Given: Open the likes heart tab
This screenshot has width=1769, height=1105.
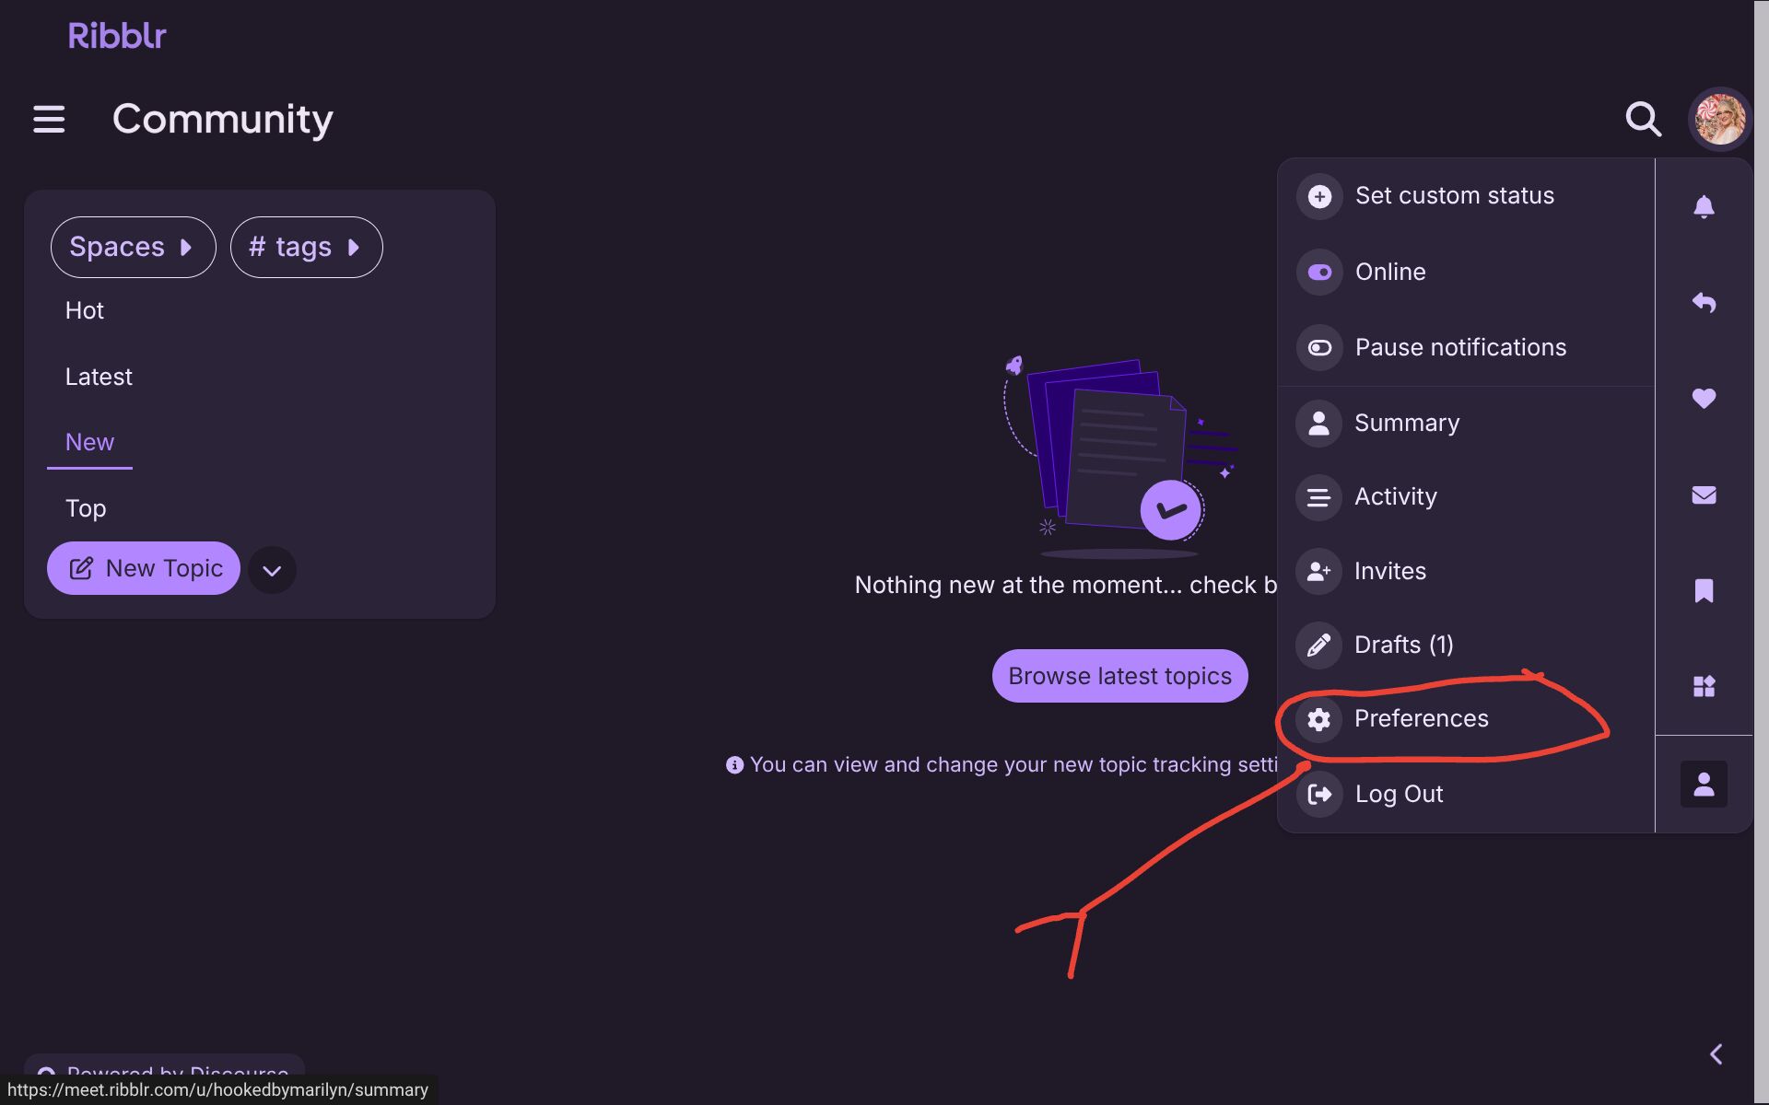Looking at the screenshot, I should tap(1704, 399).
